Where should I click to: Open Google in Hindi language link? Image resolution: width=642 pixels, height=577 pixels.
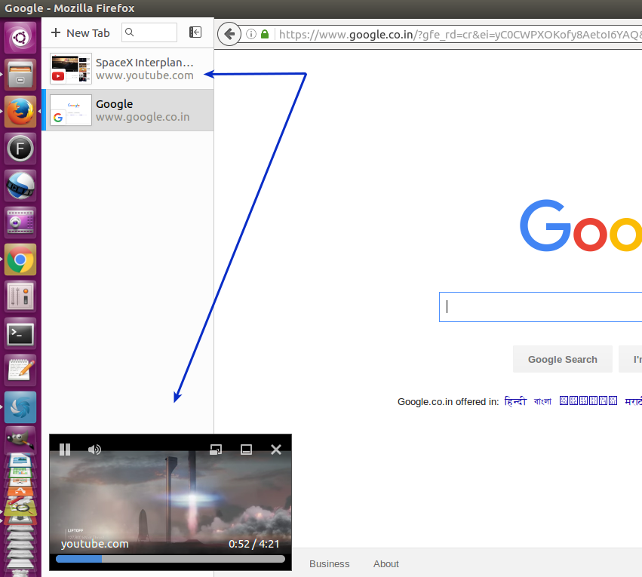(515, 401)
